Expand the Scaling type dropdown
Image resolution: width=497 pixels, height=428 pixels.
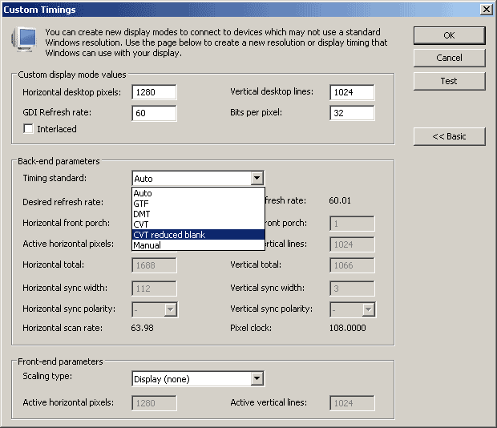pyautogui.click(x=257, y=378)
